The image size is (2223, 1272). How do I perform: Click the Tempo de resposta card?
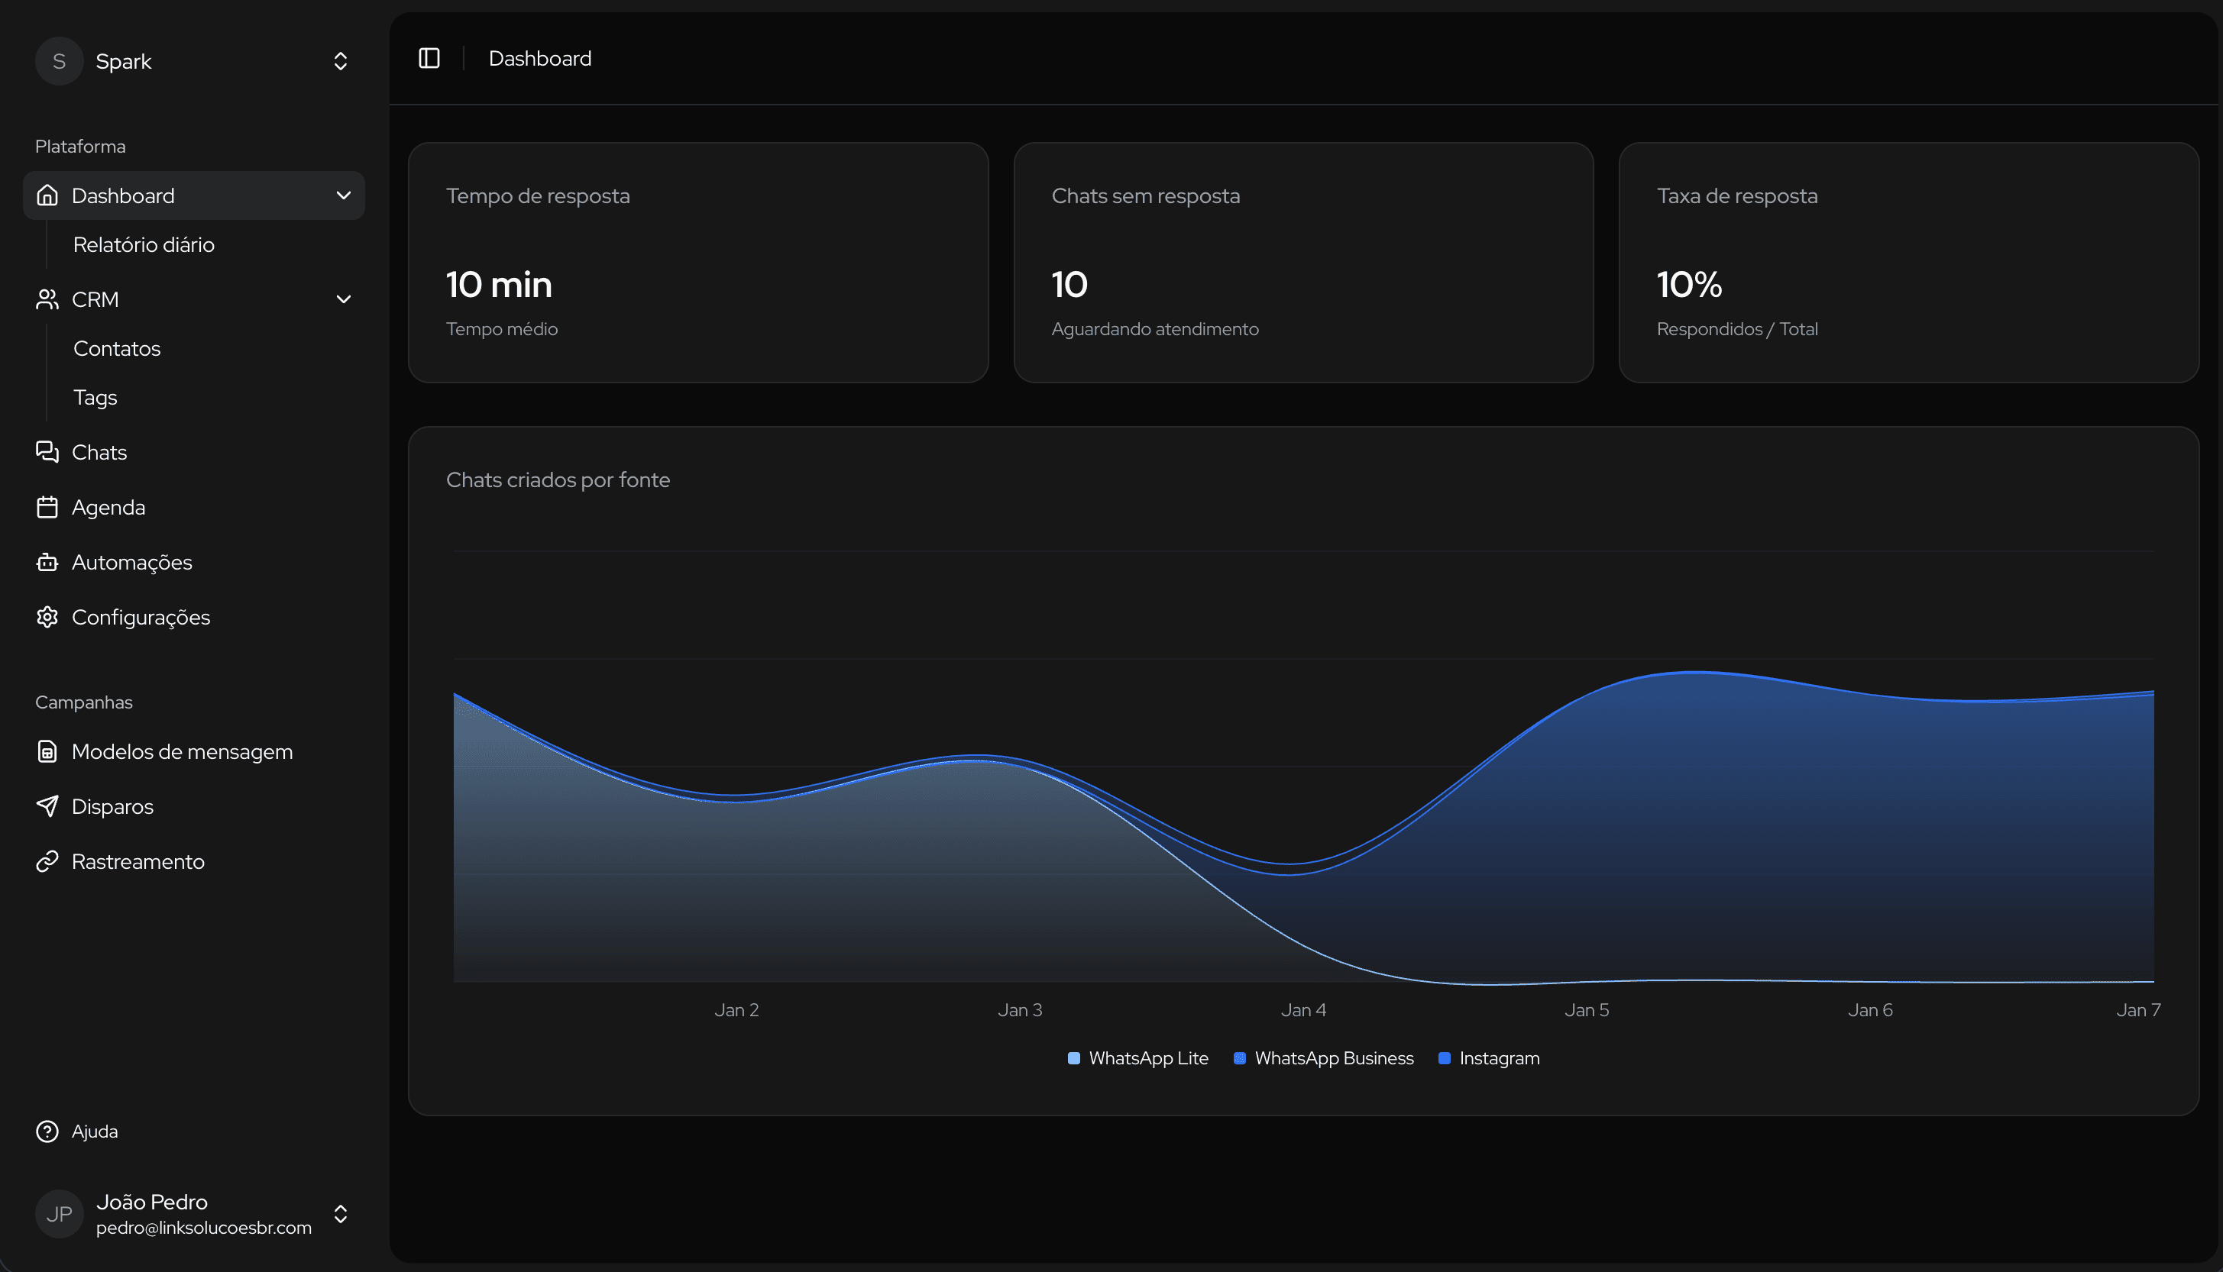[x=698, y=263]
